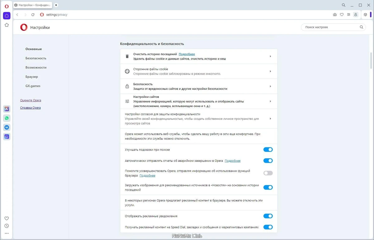The width and height of the screenshot is (374, 240).
Task: Expand the Безопасность settings row arrow
Action: point(270,86)
